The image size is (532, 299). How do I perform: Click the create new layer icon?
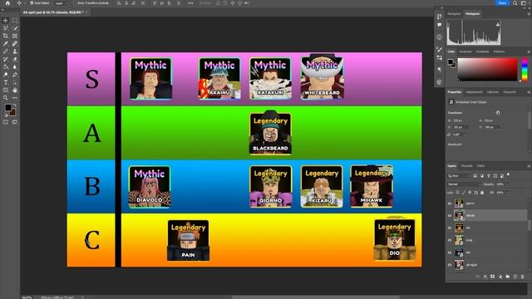tap(515, 277)
